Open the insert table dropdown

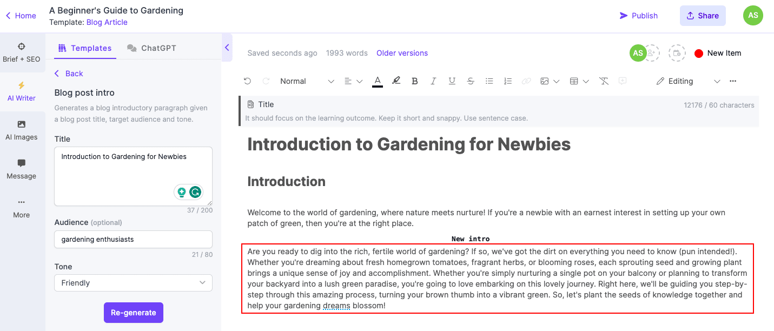point(579,81)
